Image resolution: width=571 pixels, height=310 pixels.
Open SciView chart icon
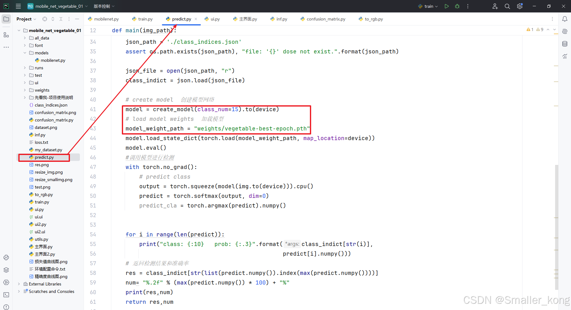(565, 56)
